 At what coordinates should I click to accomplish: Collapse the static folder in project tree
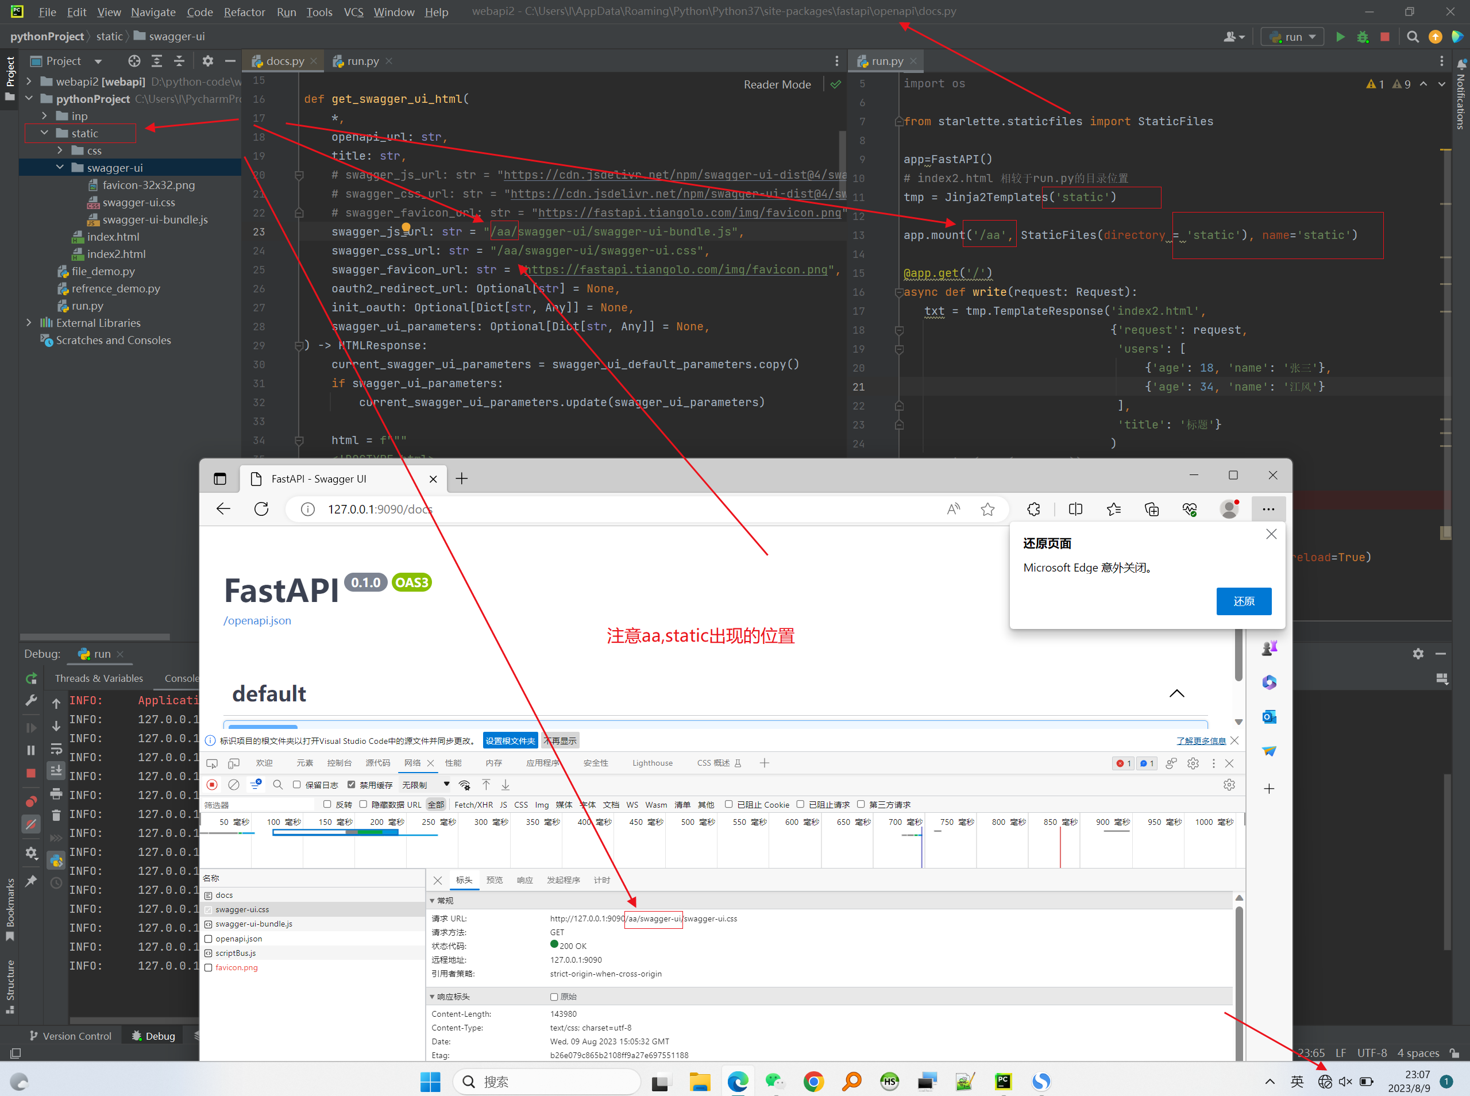point(44,133)
